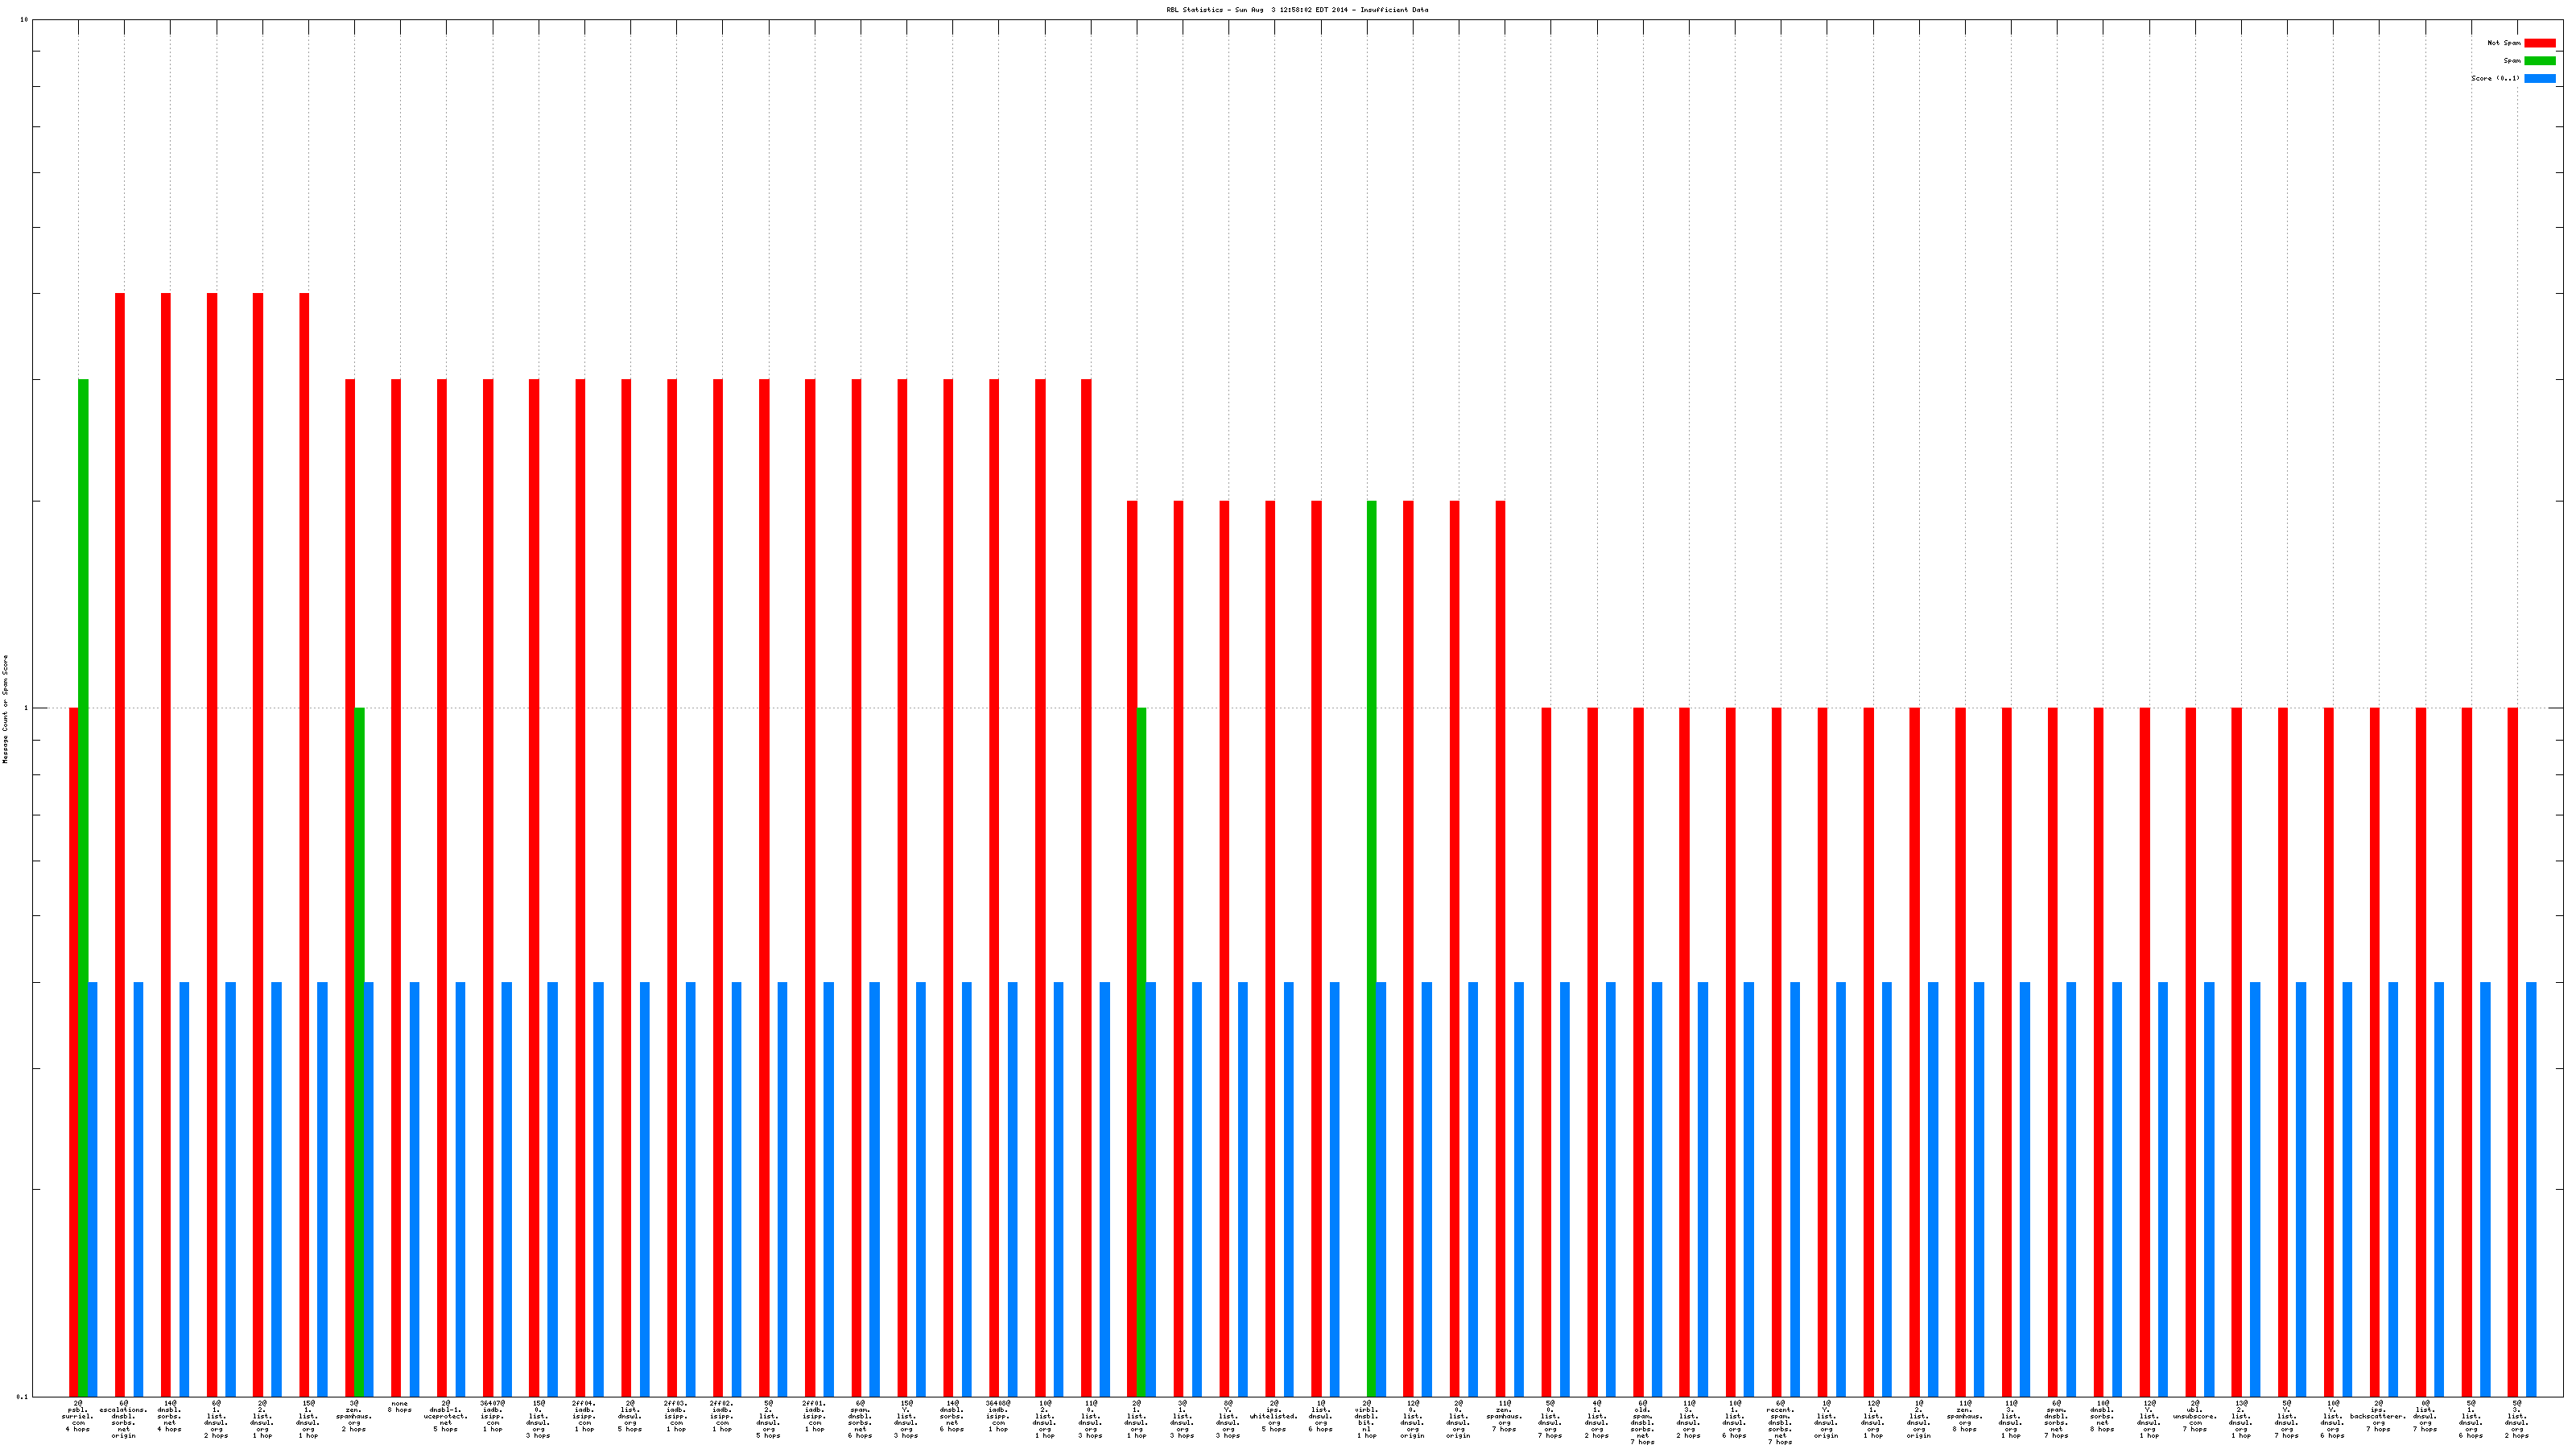This screenshot has height=1449, width=2576.
Task: Click the 'none 8 hops' axis label
Action: [399, 1406]
